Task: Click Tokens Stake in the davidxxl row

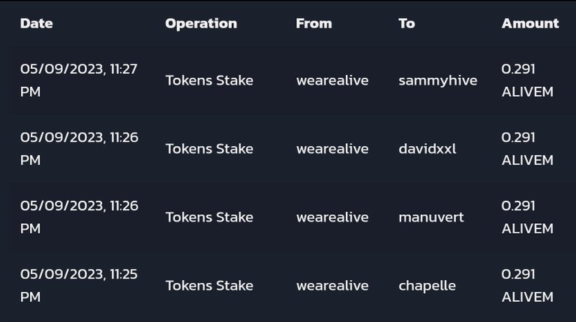Action: tap(209, 149)
